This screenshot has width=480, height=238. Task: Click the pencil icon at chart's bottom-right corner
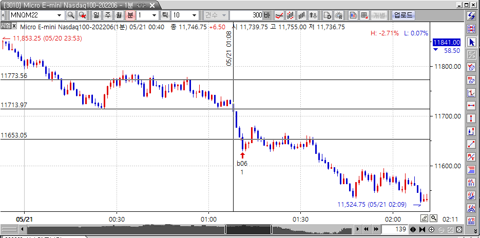click(425, 218)
